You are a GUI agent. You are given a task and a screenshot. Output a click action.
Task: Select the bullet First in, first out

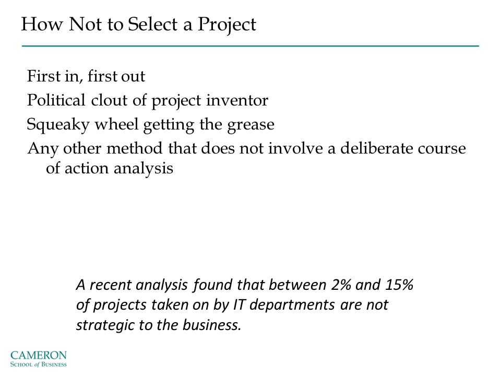click(86, 76)
